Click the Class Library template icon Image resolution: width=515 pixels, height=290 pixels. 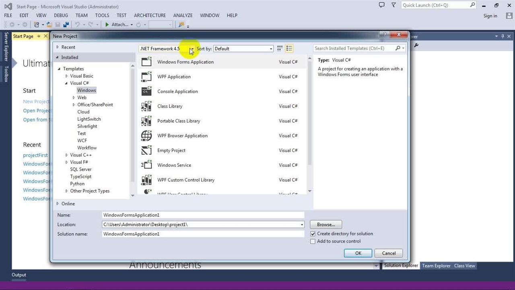pos(146,106)
